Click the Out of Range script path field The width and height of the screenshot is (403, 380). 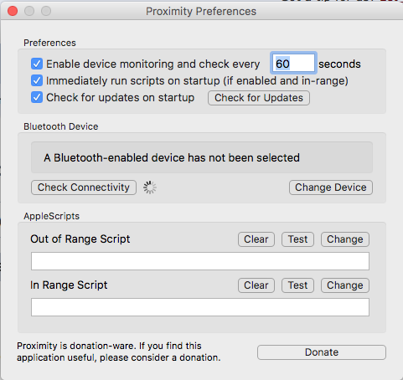200,261
